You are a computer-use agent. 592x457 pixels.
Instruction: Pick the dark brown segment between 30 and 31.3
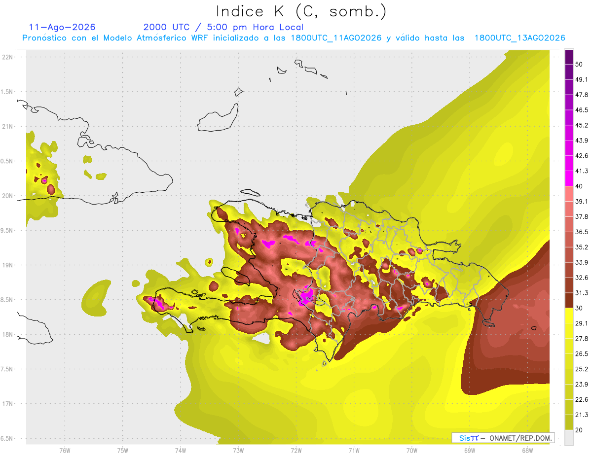tap(569, 301)
